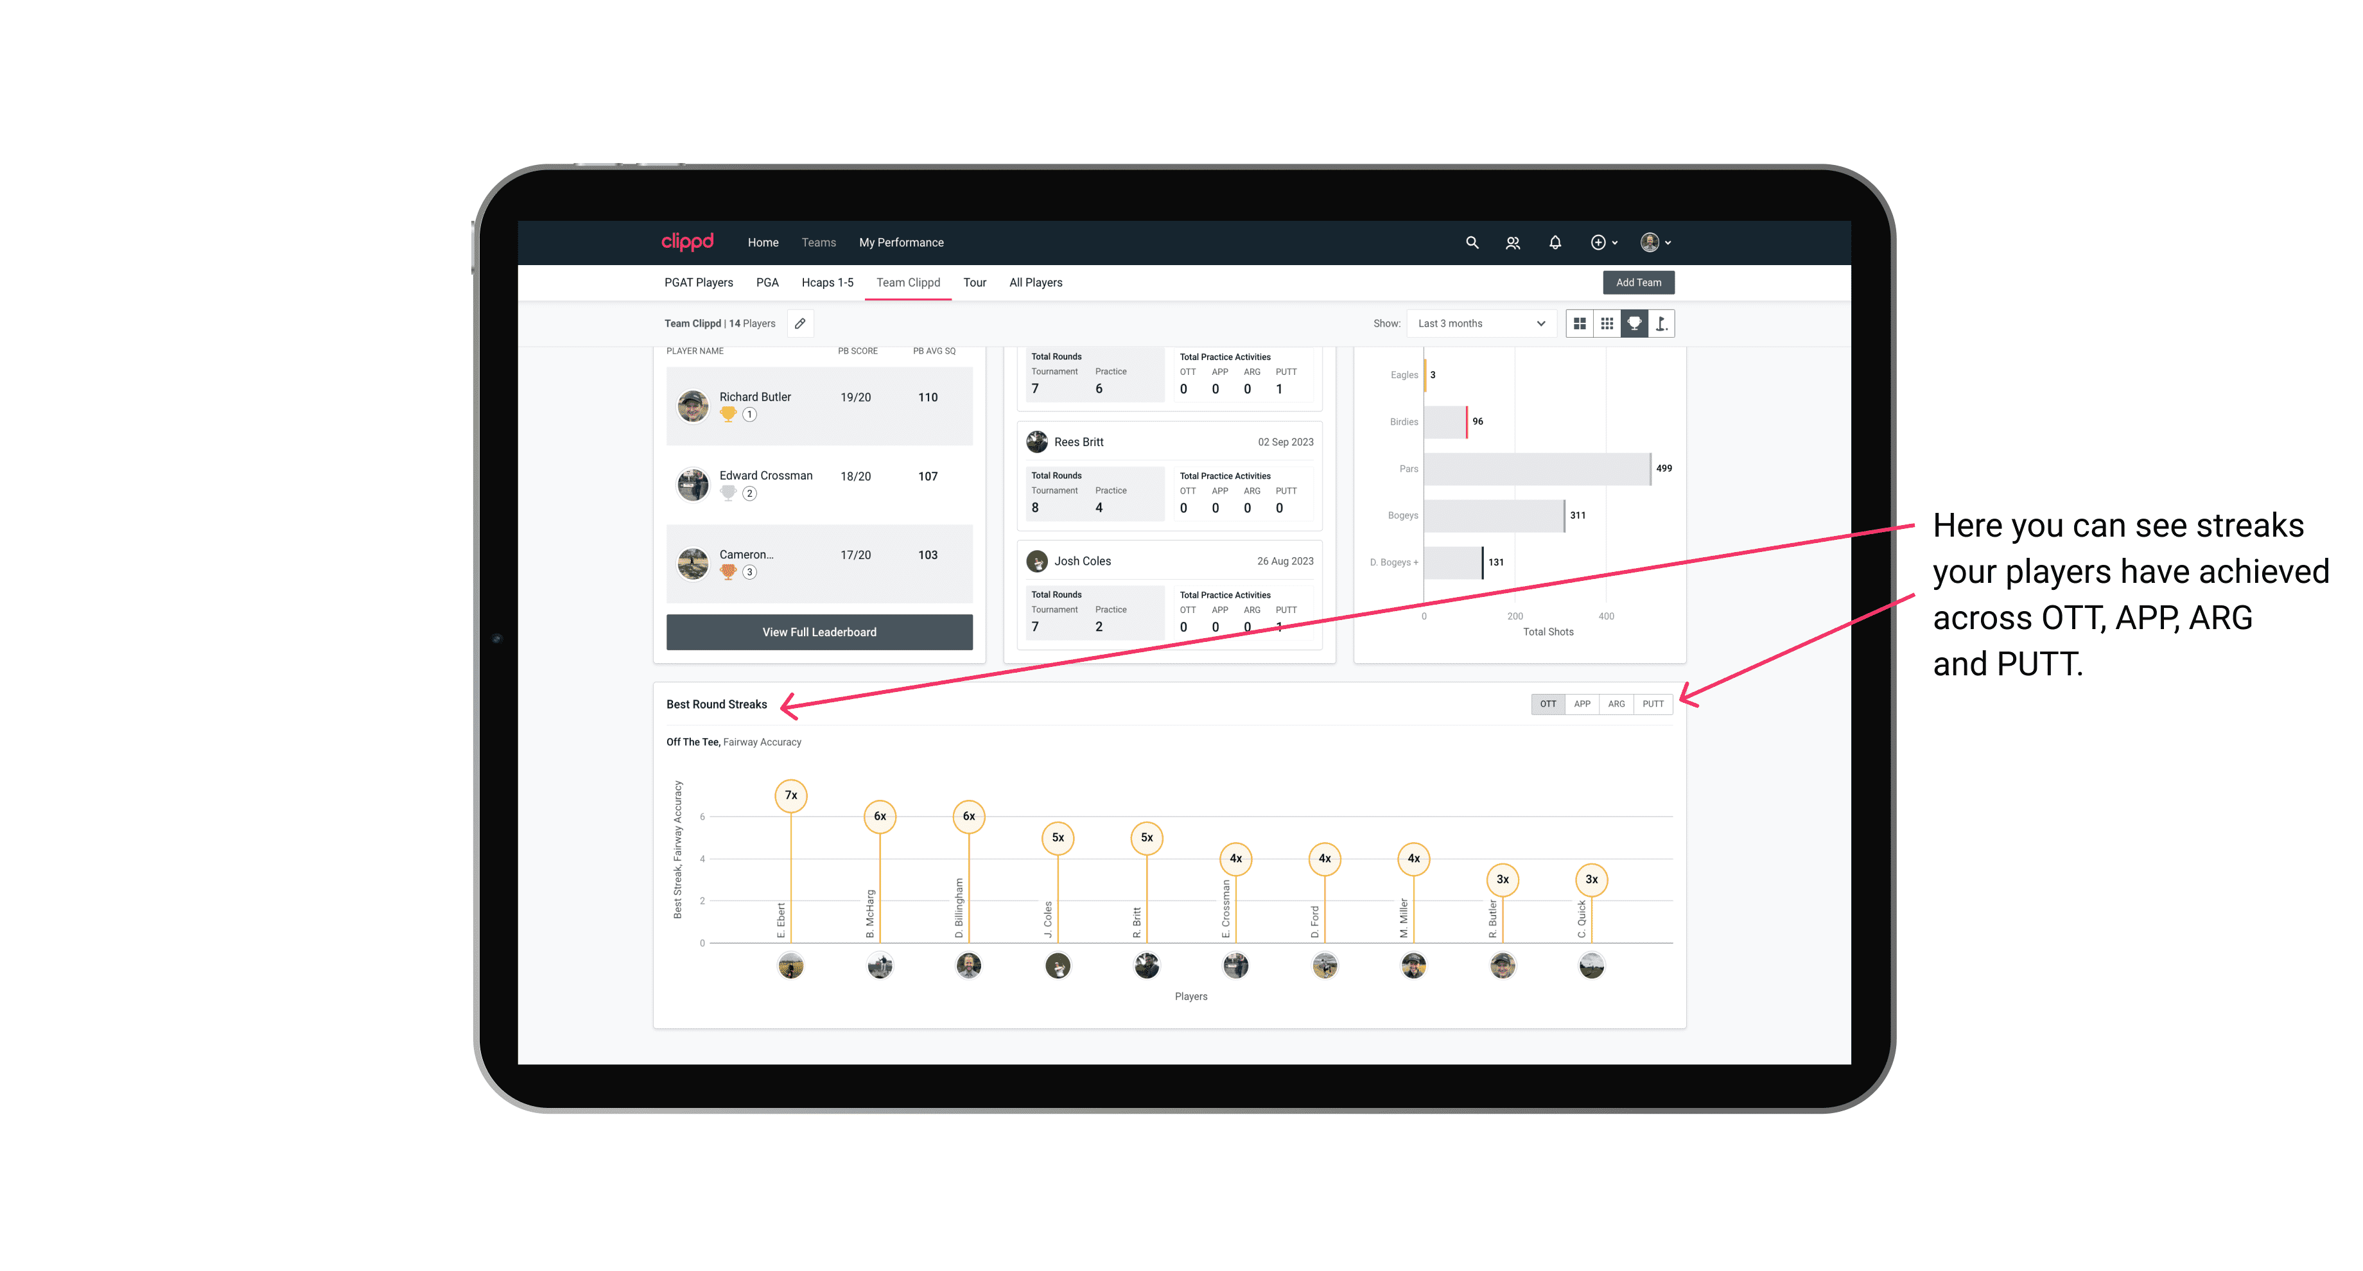2363x1271 pixels.
Task: Toggle the user account icon menu
Action: [x=1655, y=243]
